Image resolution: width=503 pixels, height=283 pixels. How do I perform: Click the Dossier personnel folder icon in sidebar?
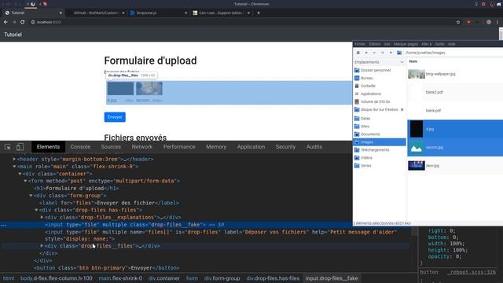[357, 70]
